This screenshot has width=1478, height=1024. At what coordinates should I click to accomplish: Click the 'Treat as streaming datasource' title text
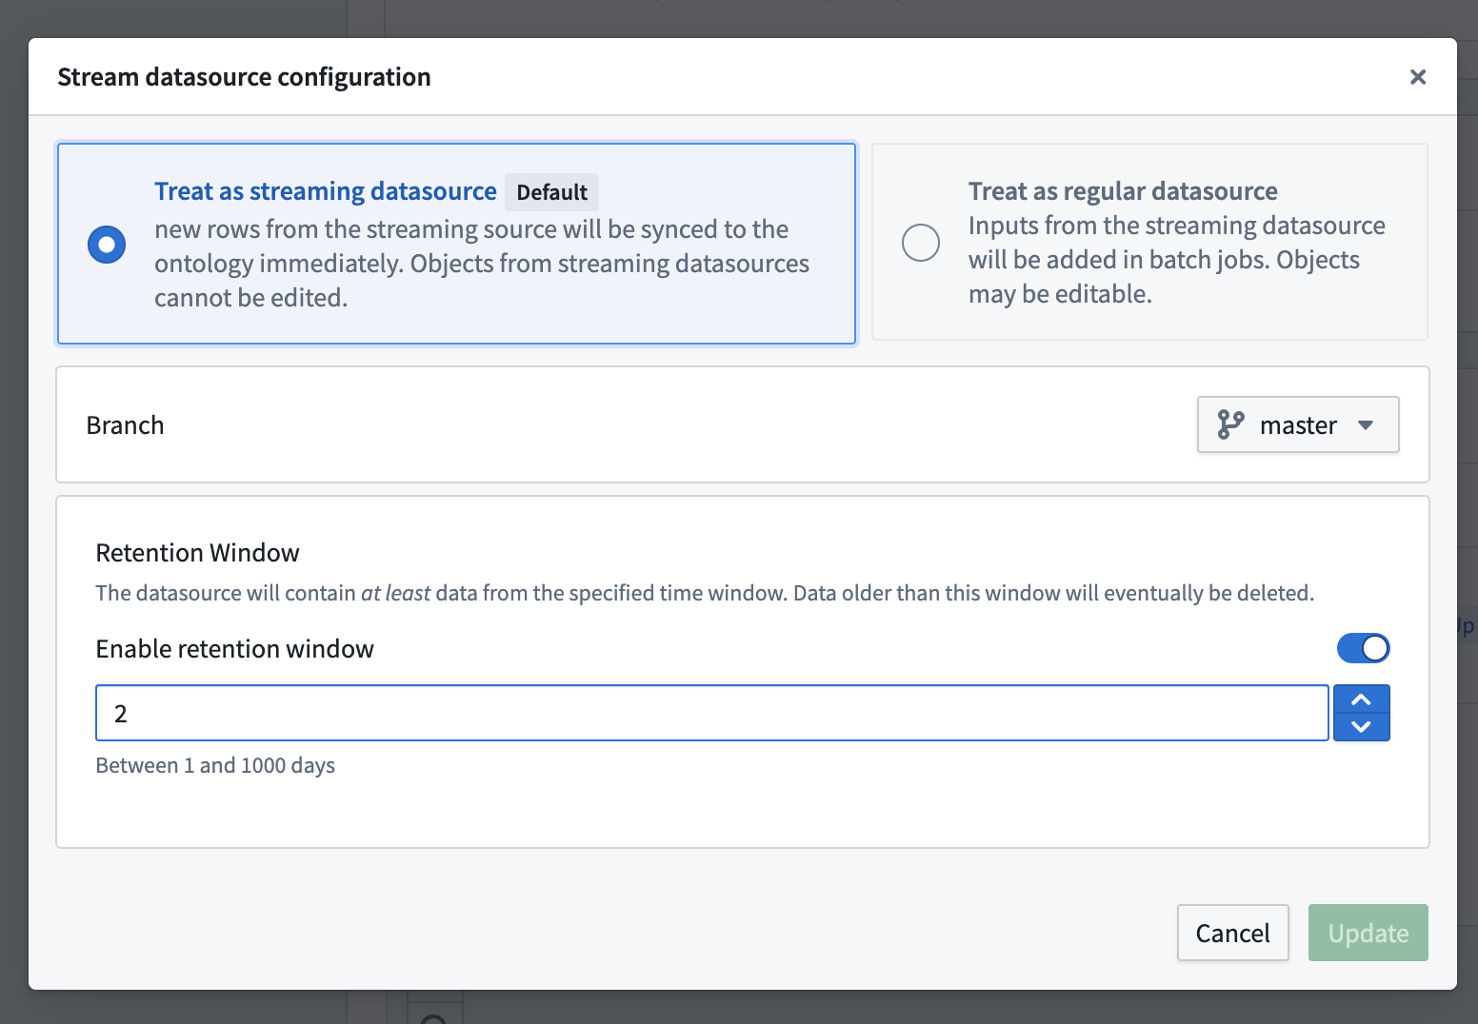click(326, 191)
